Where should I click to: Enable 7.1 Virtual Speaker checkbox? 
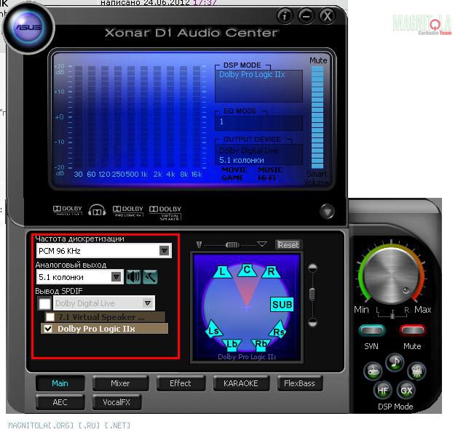50,317
